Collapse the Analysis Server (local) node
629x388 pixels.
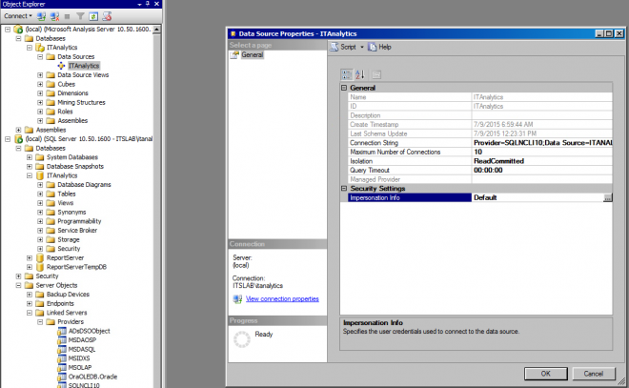click(x=8, y=30)
